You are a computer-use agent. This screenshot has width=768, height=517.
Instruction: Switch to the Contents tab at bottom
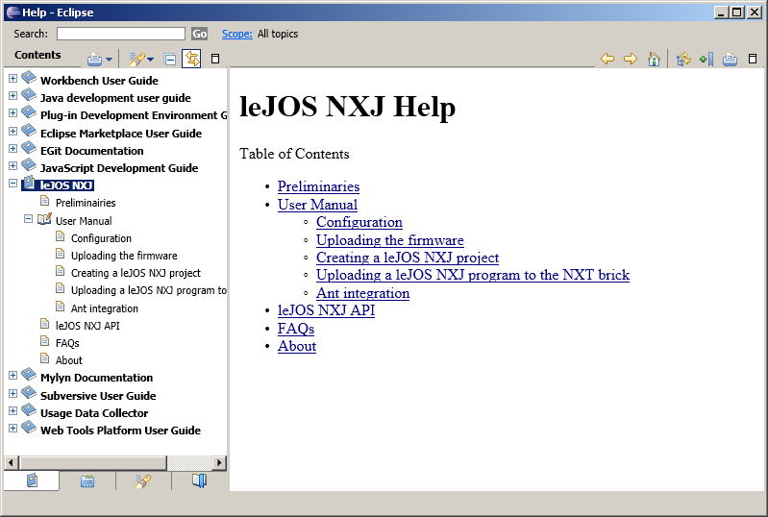click(32, 480)
